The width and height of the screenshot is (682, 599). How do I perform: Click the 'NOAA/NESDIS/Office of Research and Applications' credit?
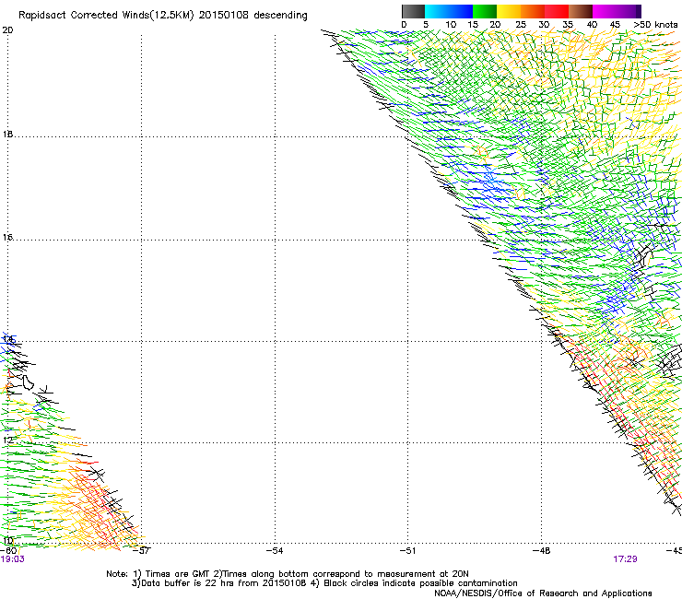543,593
